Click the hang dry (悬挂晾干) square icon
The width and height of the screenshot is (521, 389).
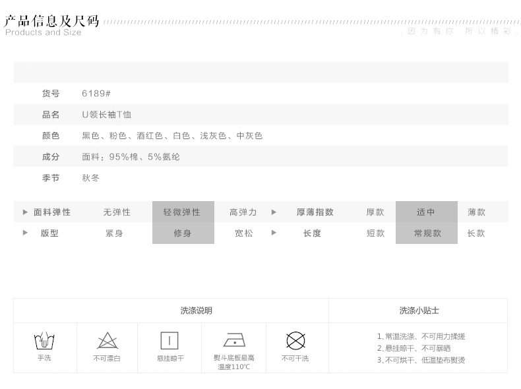click(170, 341)
